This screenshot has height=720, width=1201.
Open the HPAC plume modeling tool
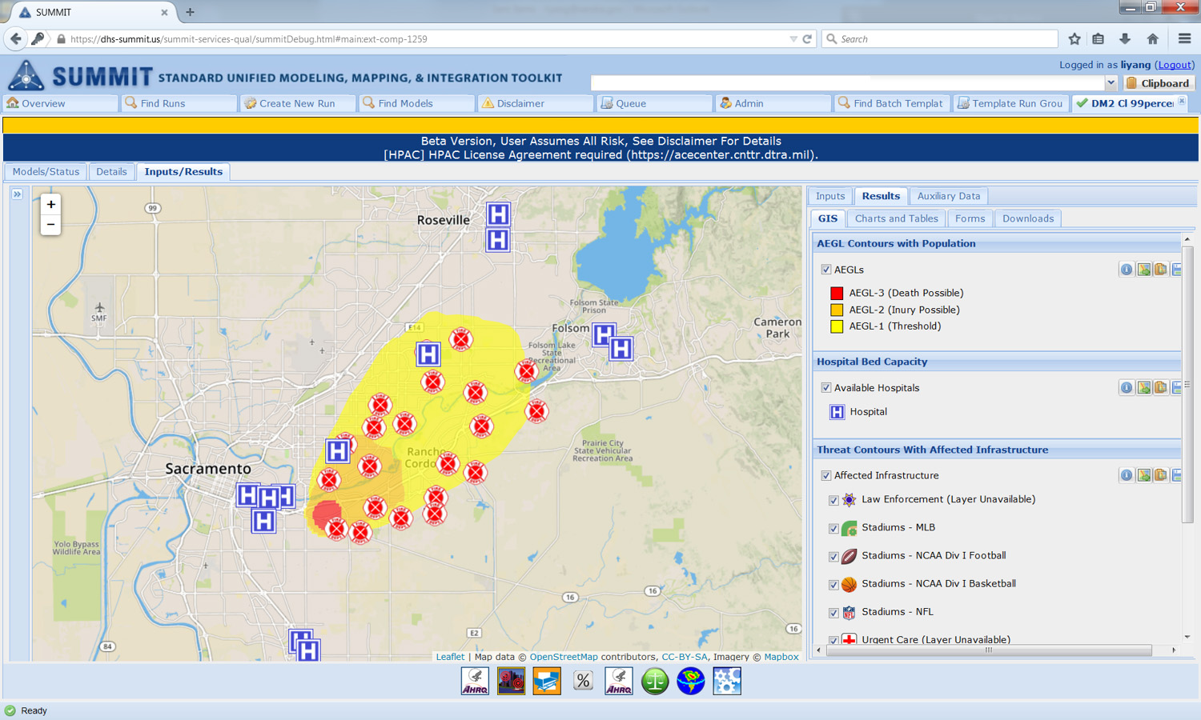coord(511,681)
